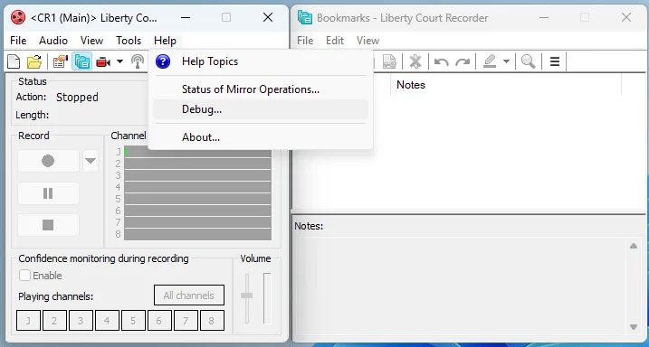This screenshot has height=347, width=649.
Task: Open About... from the Help menu
Action: pyautogui.click(x=261, y=137)
